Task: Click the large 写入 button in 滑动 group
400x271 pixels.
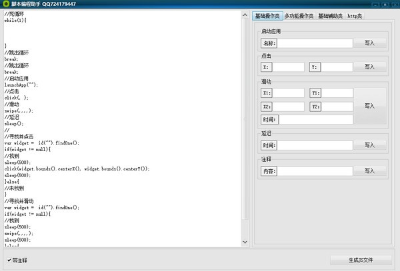Action: [x=369, y=106]
